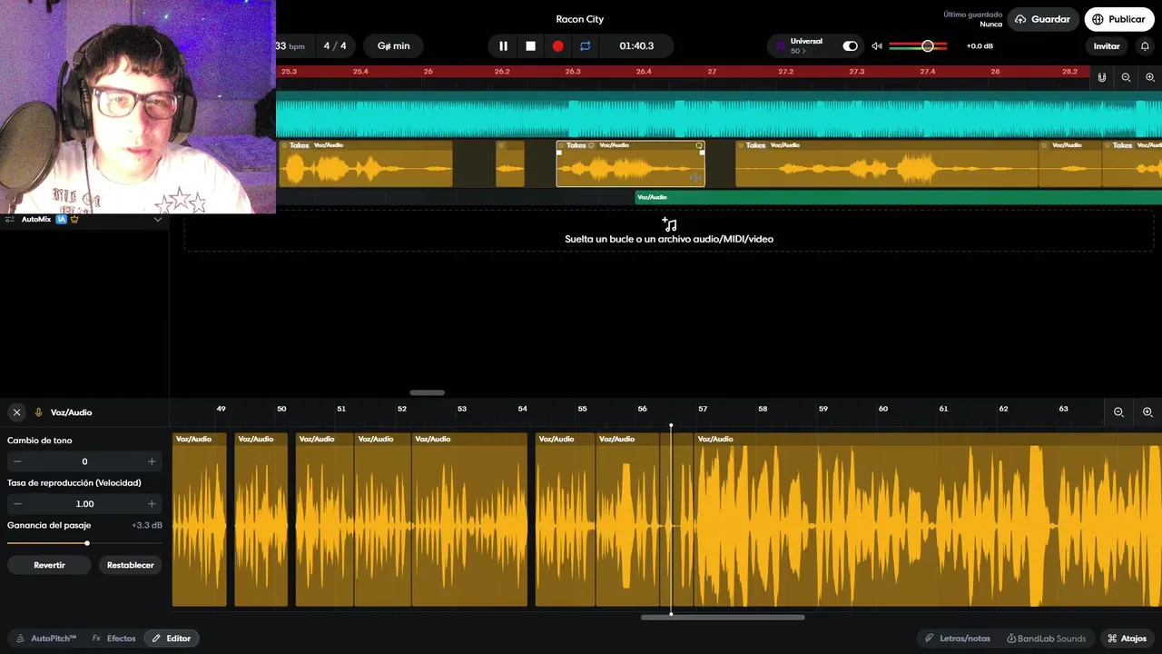Increase Tasa de reproducción with plus
Image resolution: width=1162 pixels, height=654 pixels.
click(x=152, y=503)
